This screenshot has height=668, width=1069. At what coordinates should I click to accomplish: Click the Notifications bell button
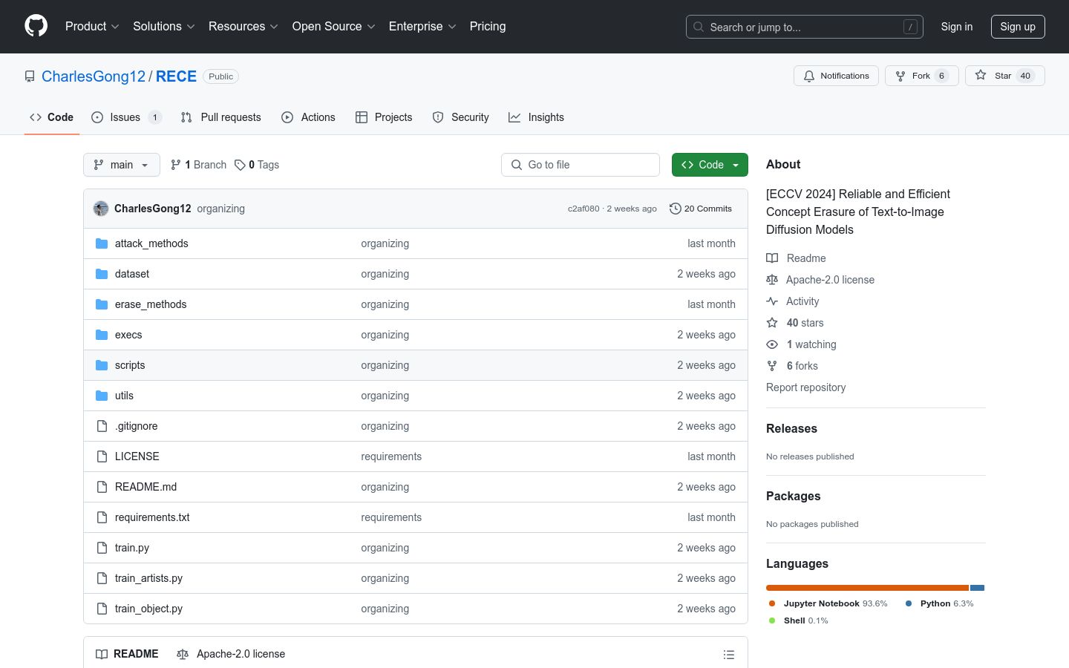(836, 76)
